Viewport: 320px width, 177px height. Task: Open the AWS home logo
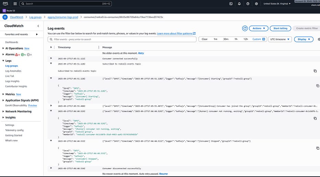5,3
